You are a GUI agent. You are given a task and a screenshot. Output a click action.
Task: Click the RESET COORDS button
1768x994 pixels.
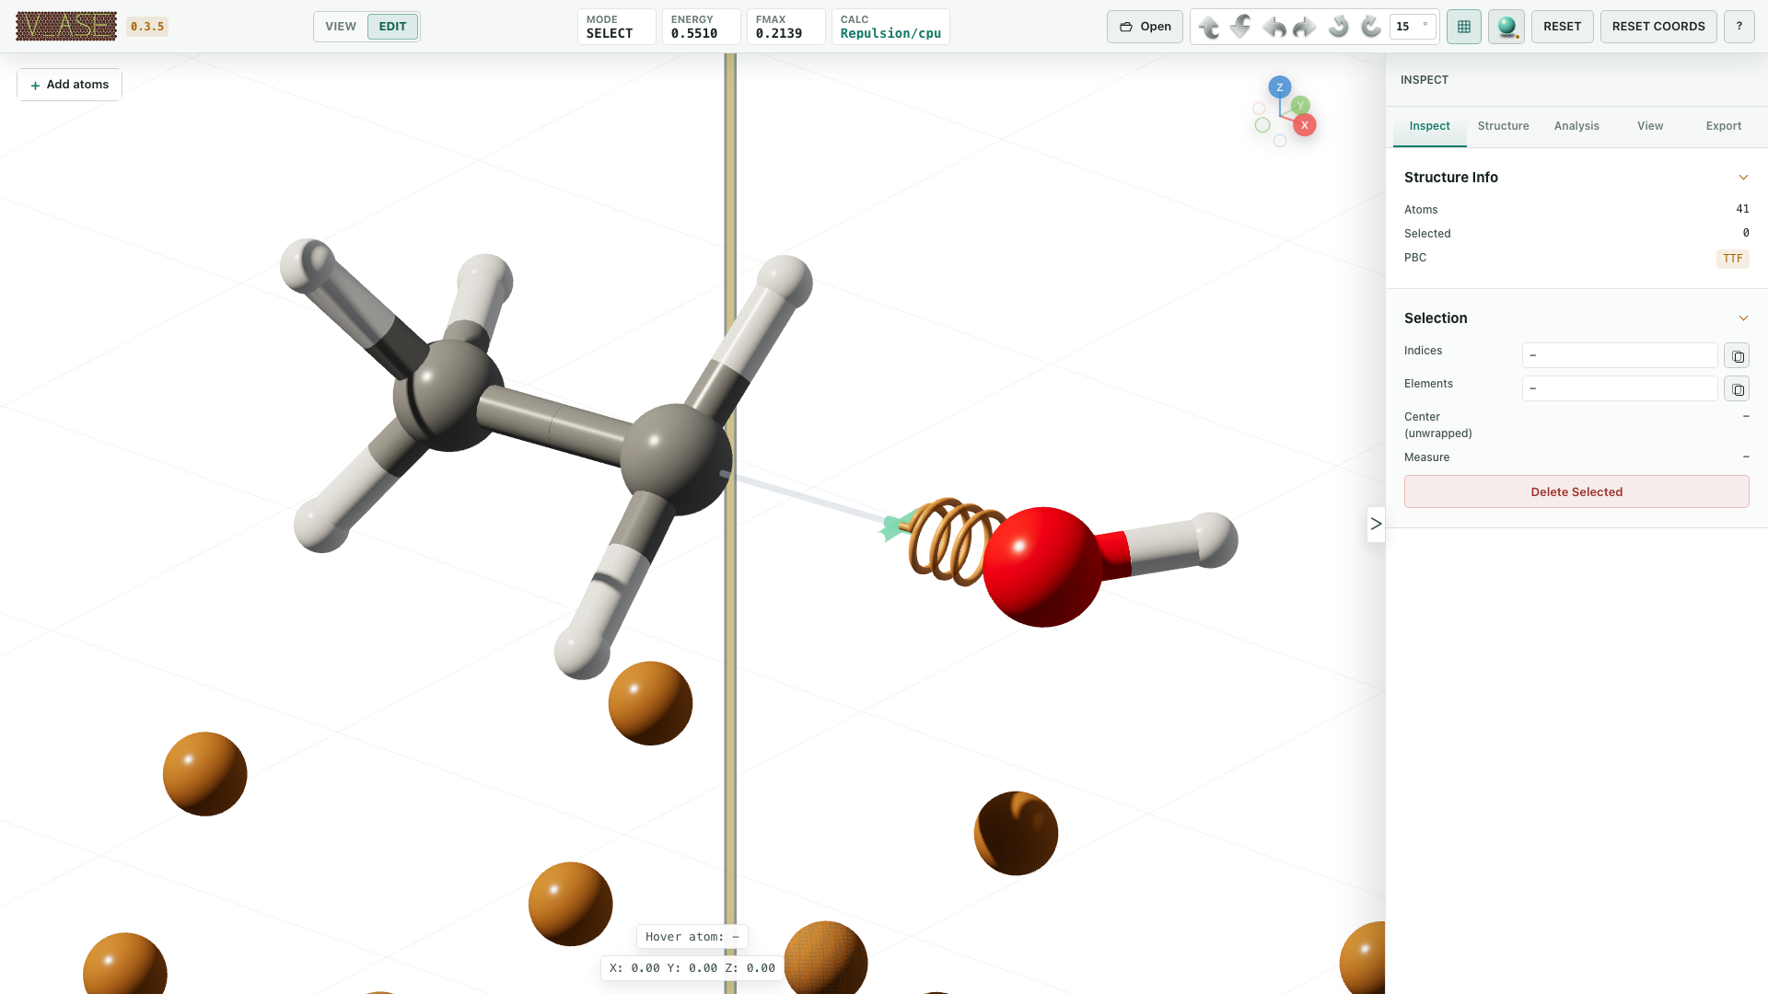click(1658, 27)
